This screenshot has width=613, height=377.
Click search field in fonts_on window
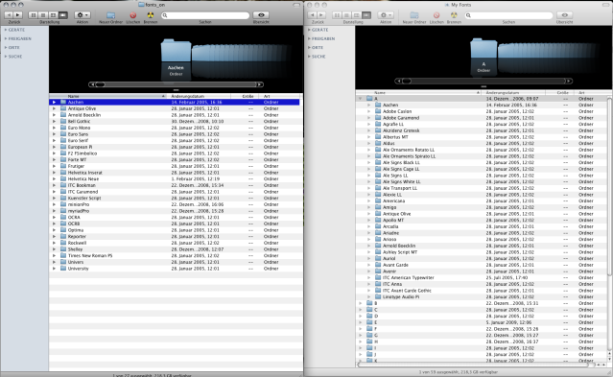205,15
